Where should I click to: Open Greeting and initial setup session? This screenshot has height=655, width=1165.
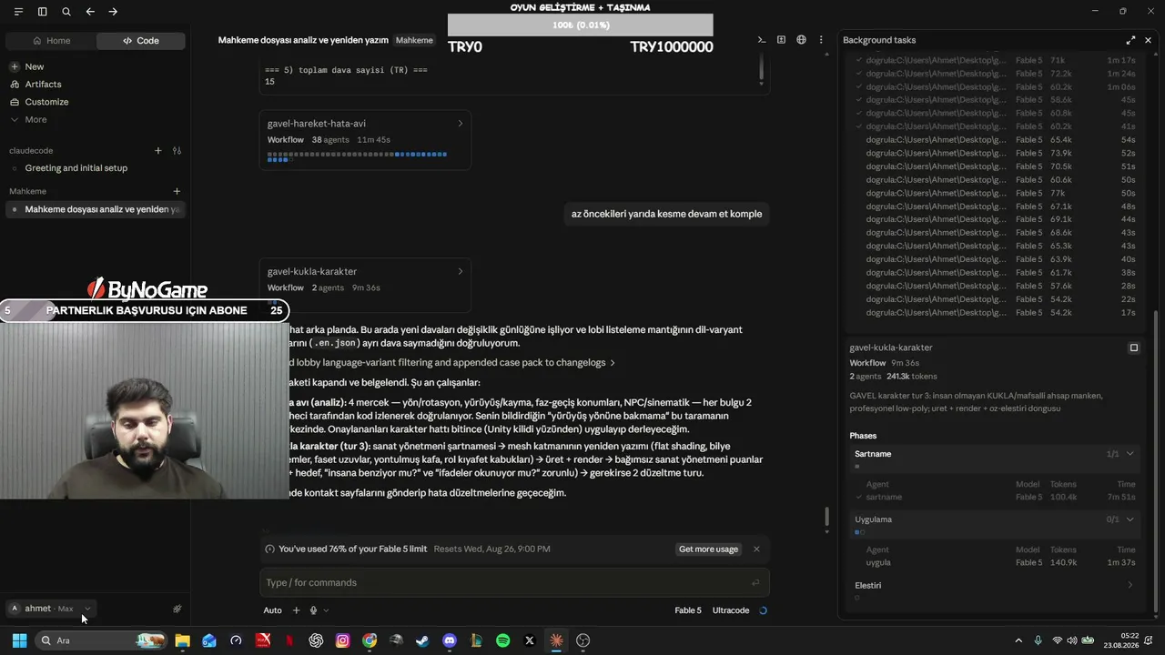coord(76,168)
